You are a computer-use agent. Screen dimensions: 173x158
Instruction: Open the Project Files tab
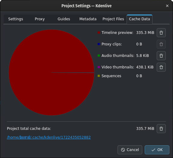tap(113, 19)
